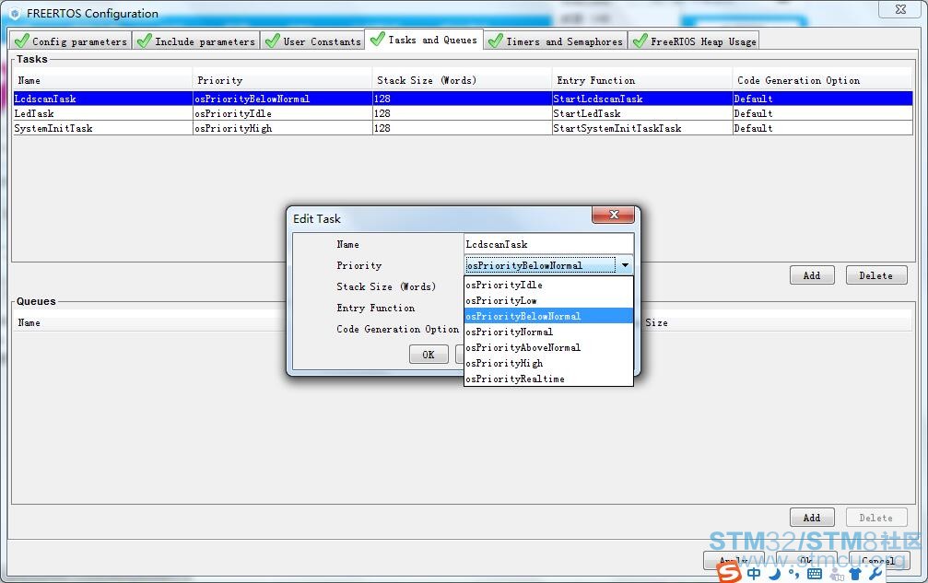
Task: Pick highlighted osPriorityBelowNormal list option
Action: click(548, 316)
